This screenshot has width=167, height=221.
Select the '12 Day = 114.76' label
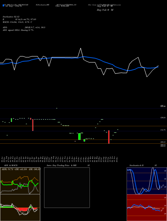[x=13, y=6]
